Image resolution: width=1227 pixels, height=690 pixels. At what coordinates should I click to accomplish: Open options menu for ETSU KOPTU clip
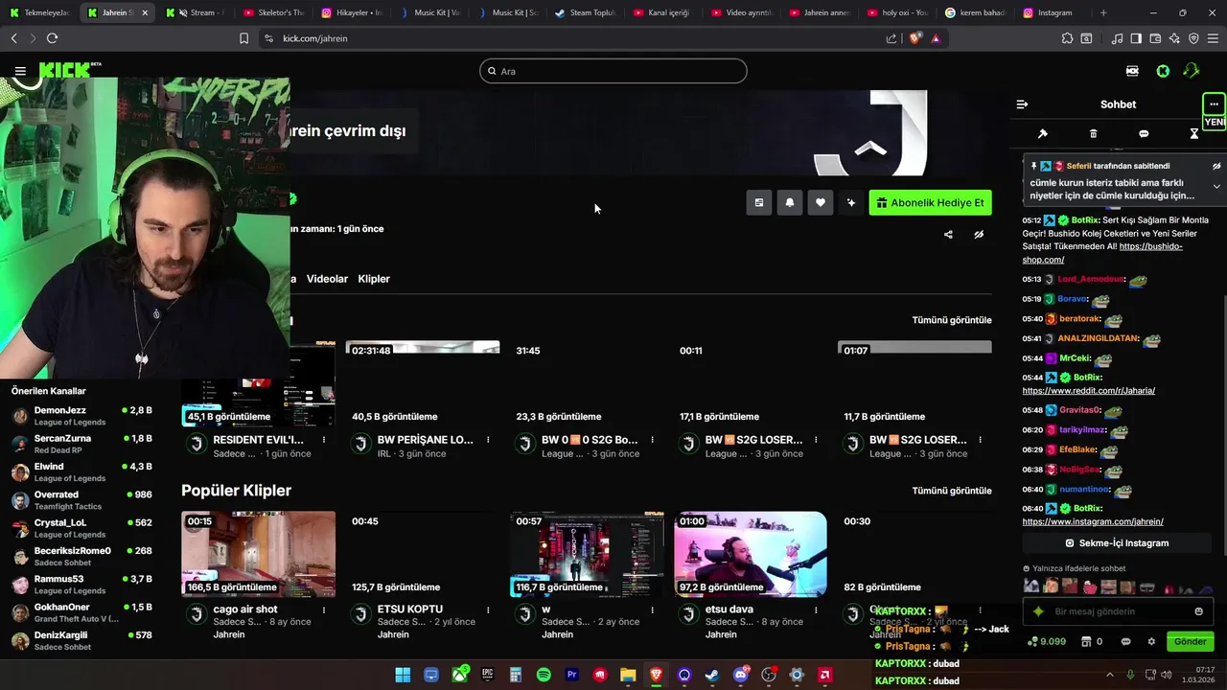[x=488, y=609]
